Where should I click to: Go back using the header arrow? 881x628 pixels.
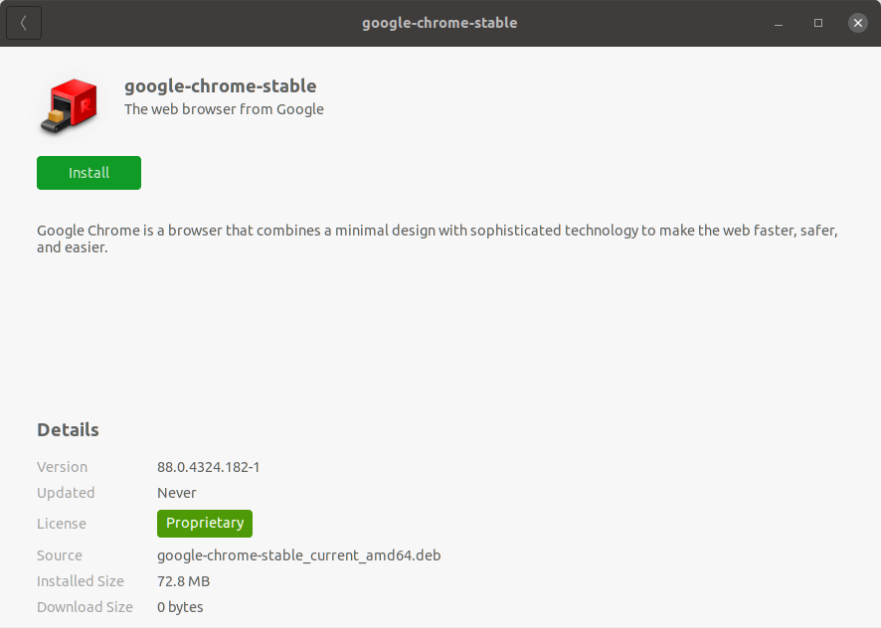[x=24, y=23]
